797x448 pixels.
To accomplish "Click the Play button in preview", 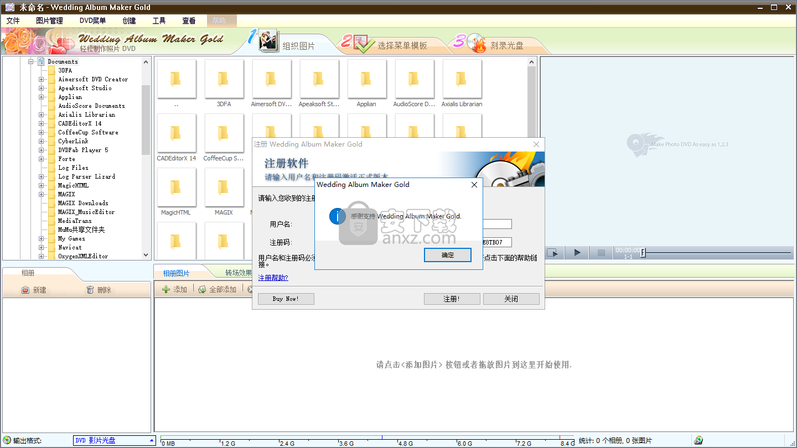I will click(x=577, y=253).
